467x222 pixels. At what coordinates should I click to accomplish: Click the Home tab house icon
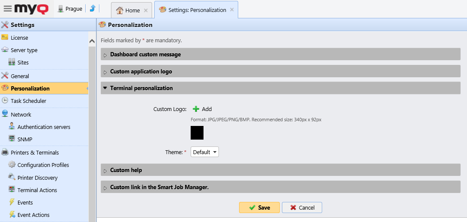120,10
